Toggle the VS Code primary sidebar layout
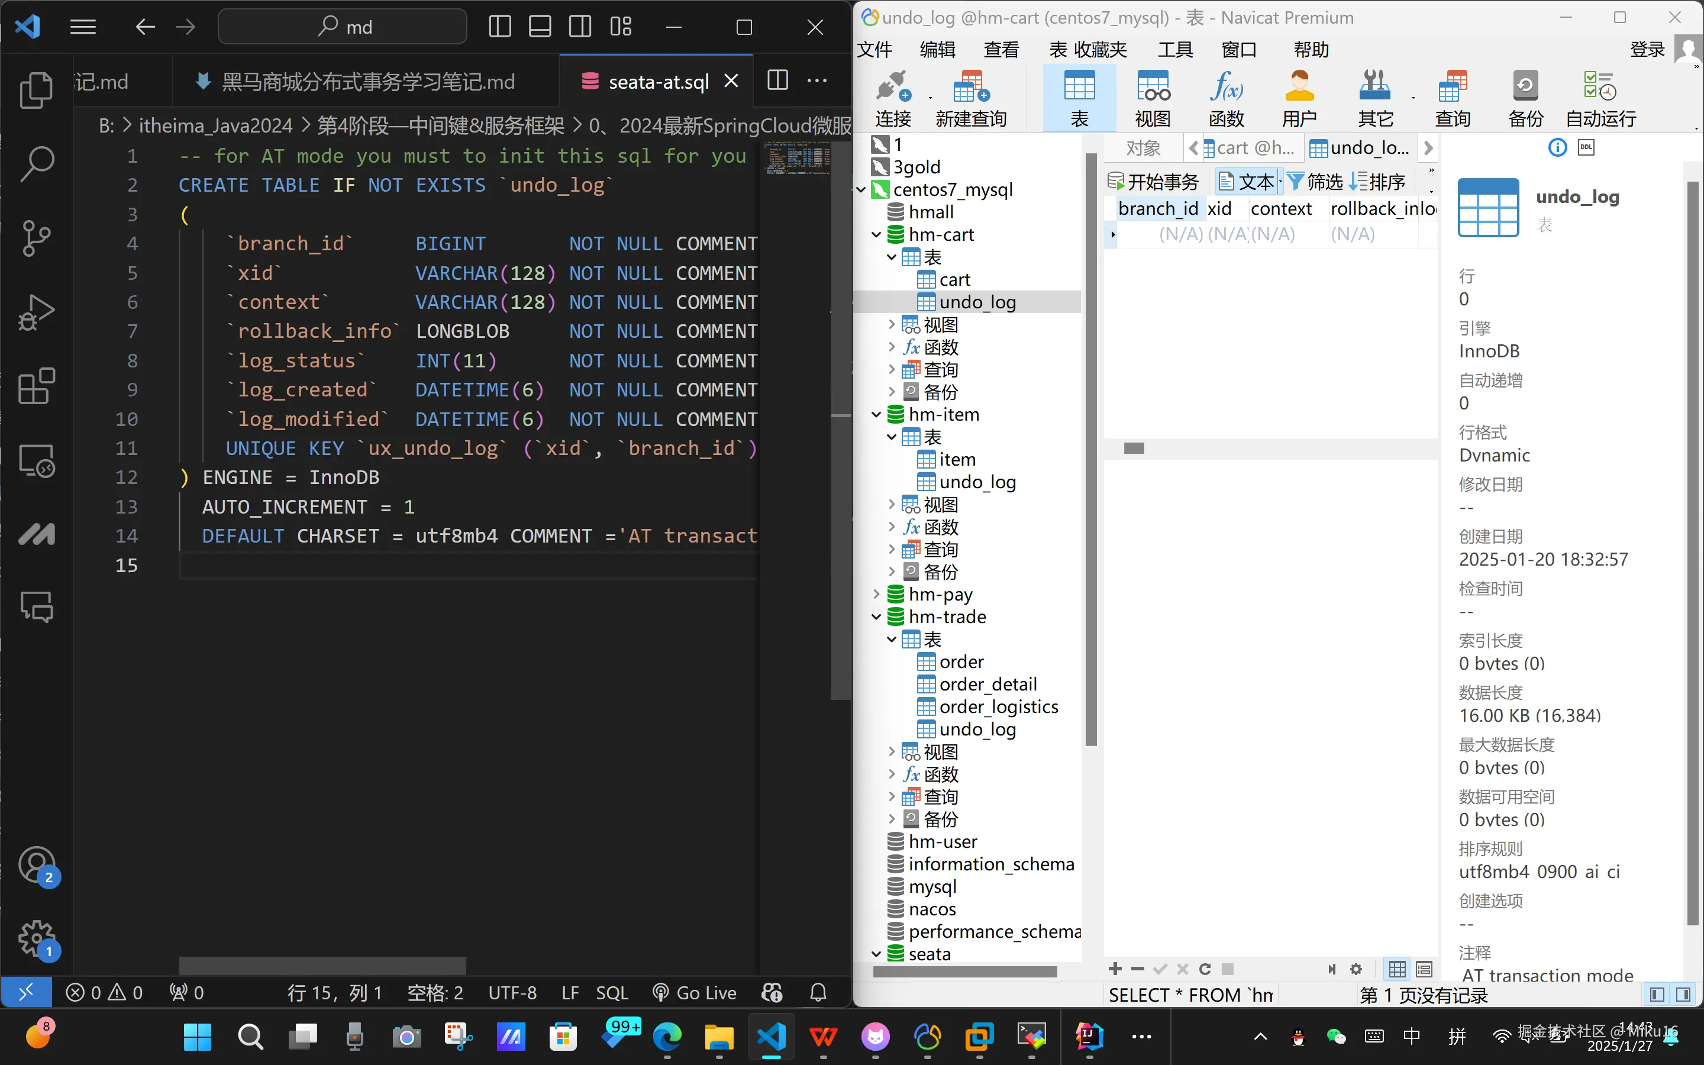This screenshot has width=1704, height=1065. 500,27
